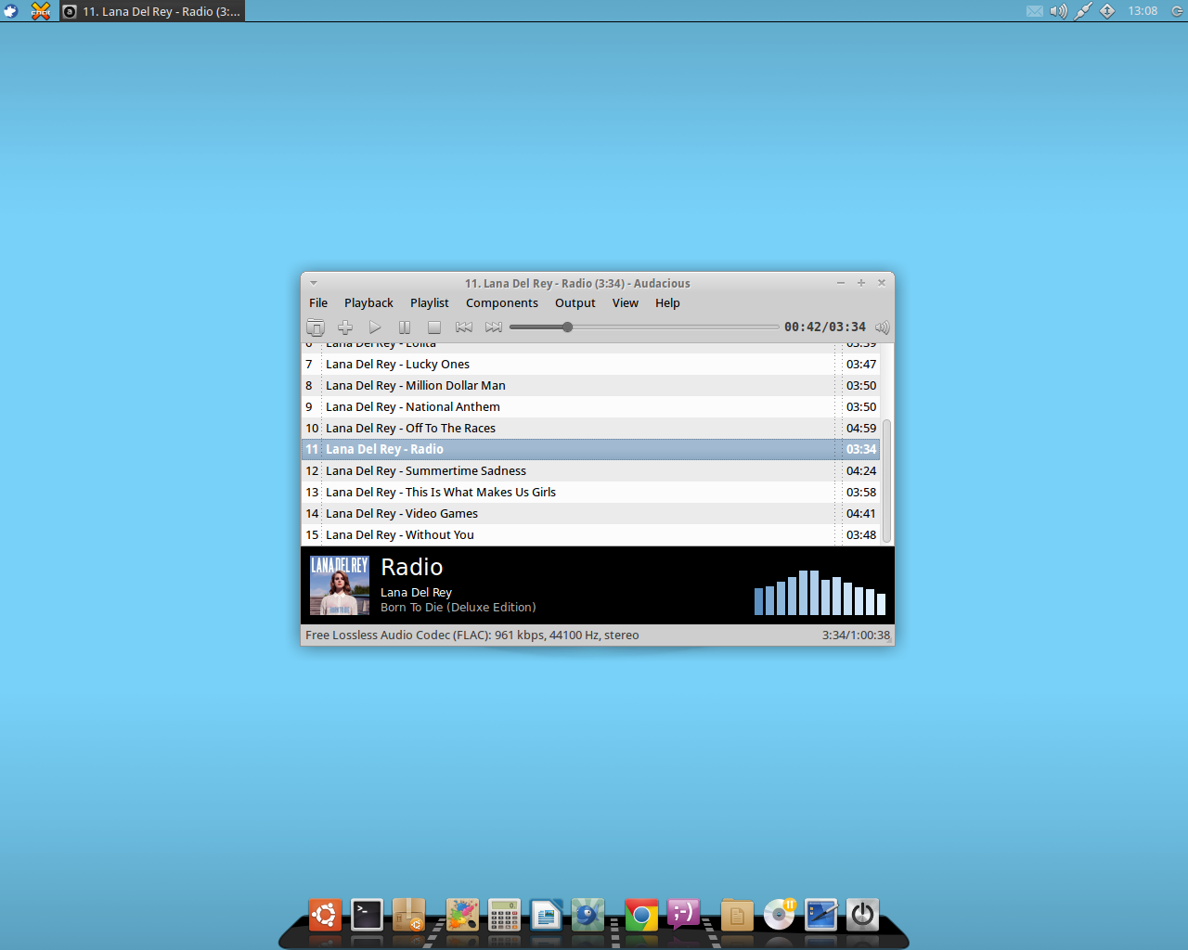Pause the current song
The image size is (1188, 950).
(405, 327)
